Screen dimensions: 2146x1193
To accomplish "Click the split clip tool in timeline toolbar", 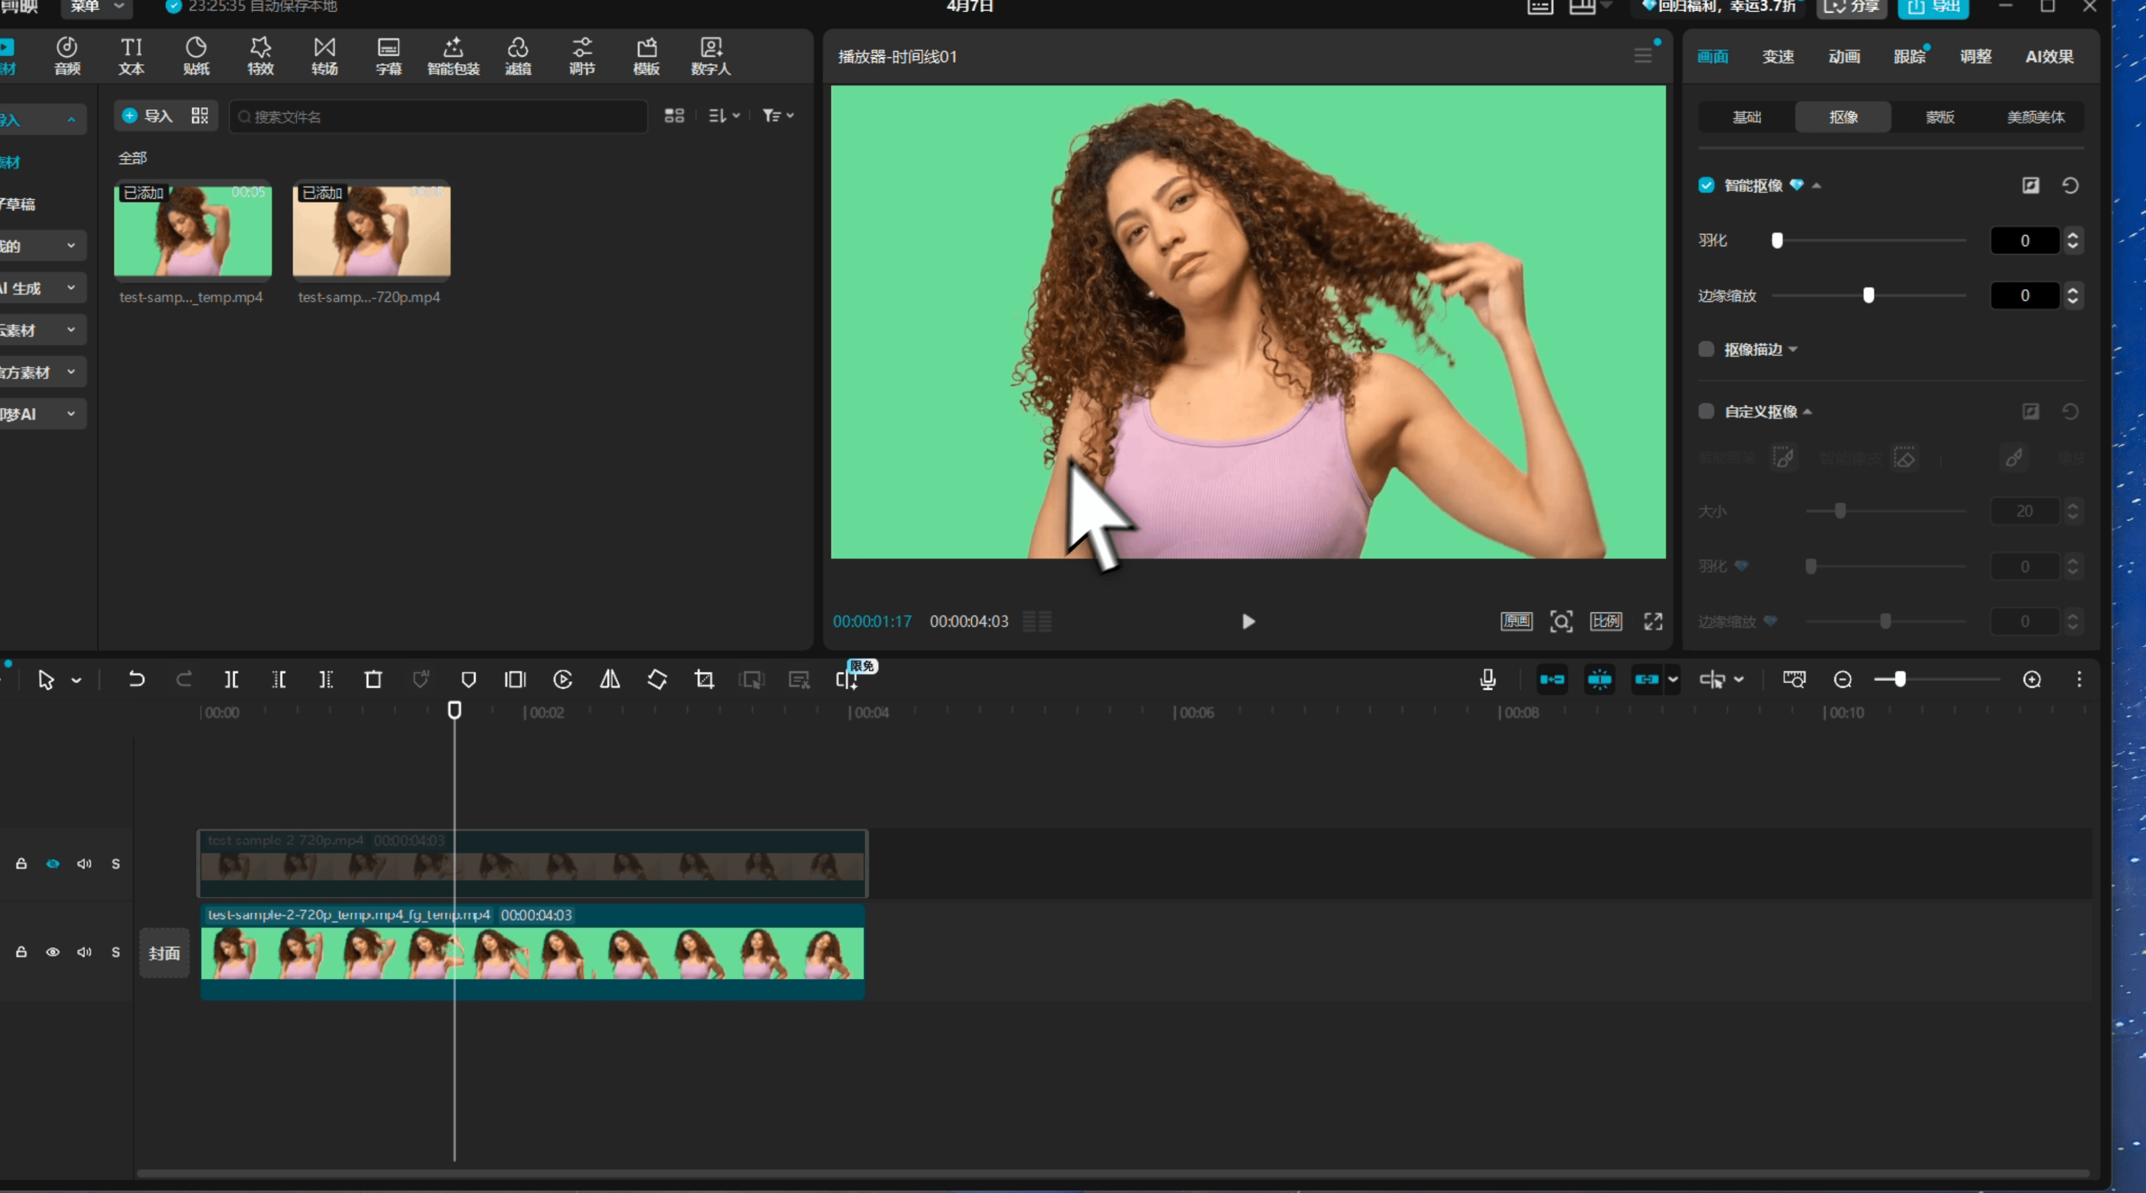I will point(232,679).
